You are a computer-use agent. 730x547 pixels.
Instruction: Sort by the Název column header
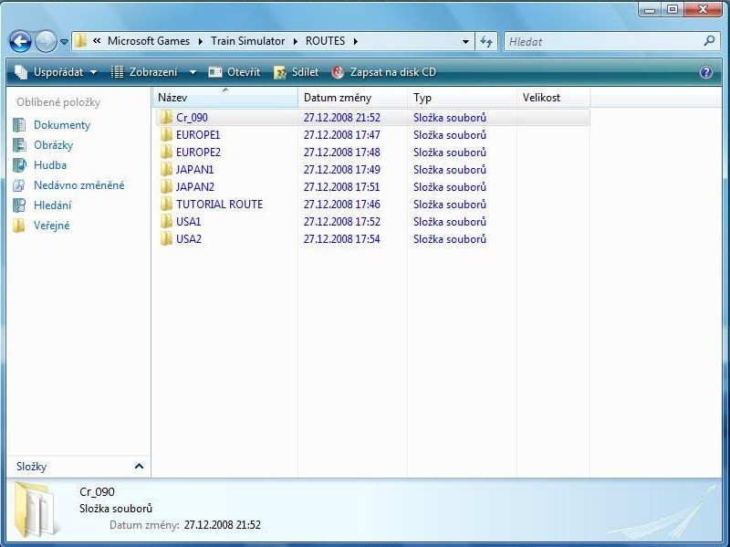(225, 98)
